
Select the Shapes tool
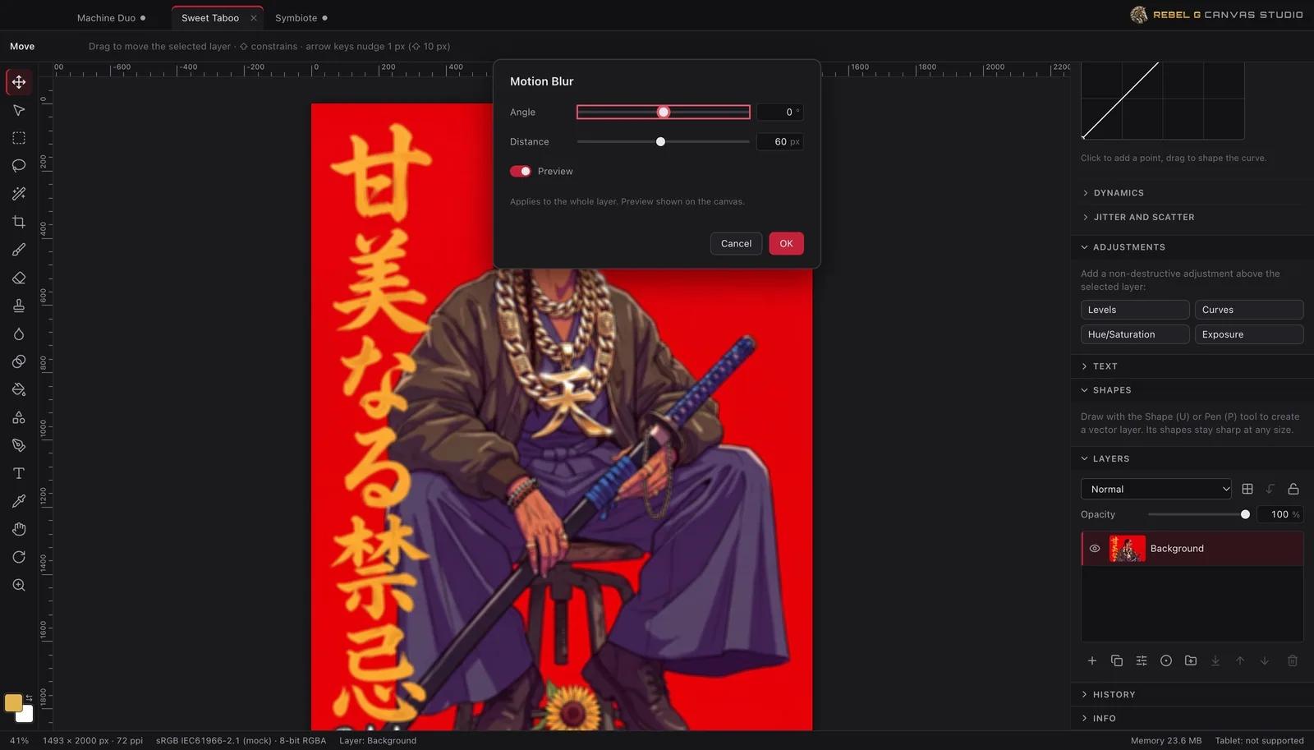click(x=19, y=417)
